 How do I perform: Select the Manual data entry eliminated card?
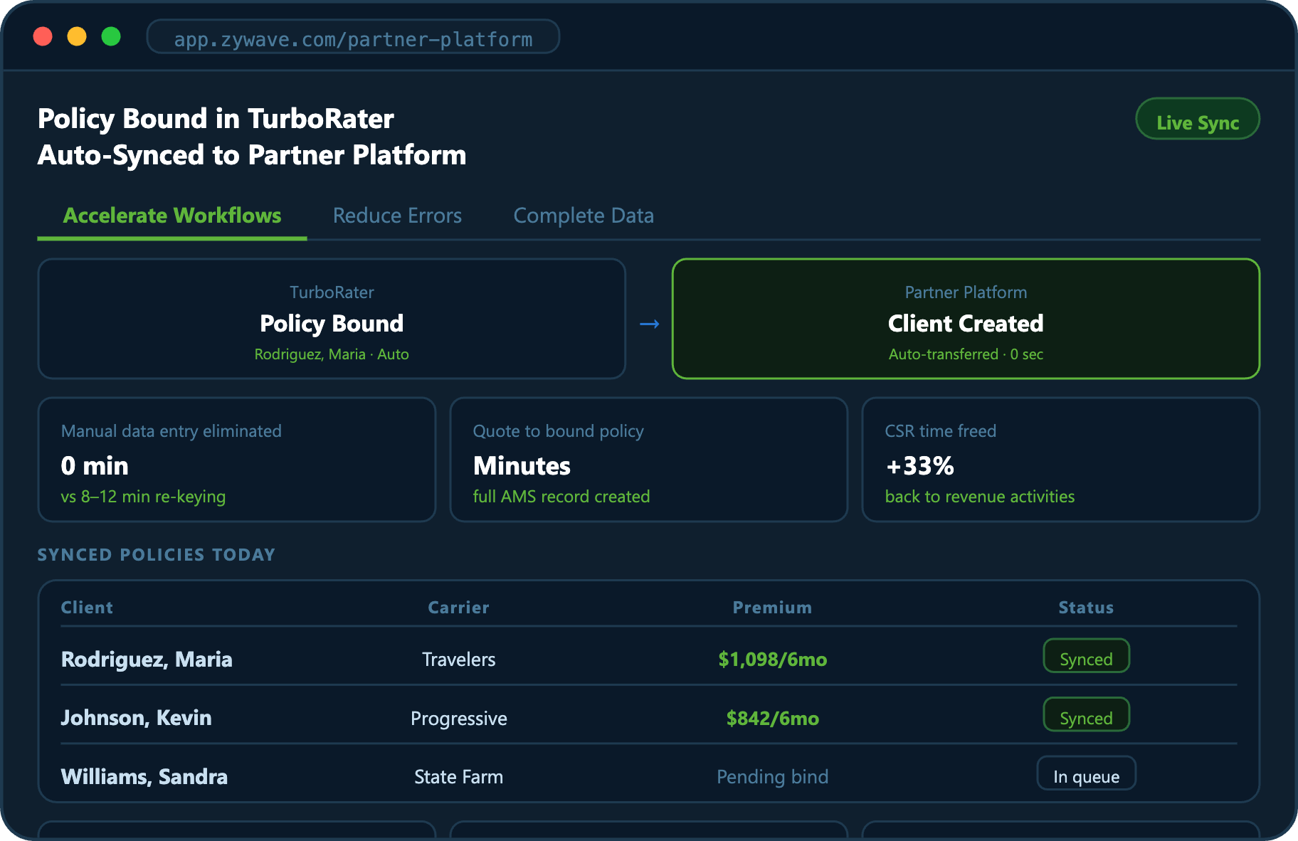(236, 460)
